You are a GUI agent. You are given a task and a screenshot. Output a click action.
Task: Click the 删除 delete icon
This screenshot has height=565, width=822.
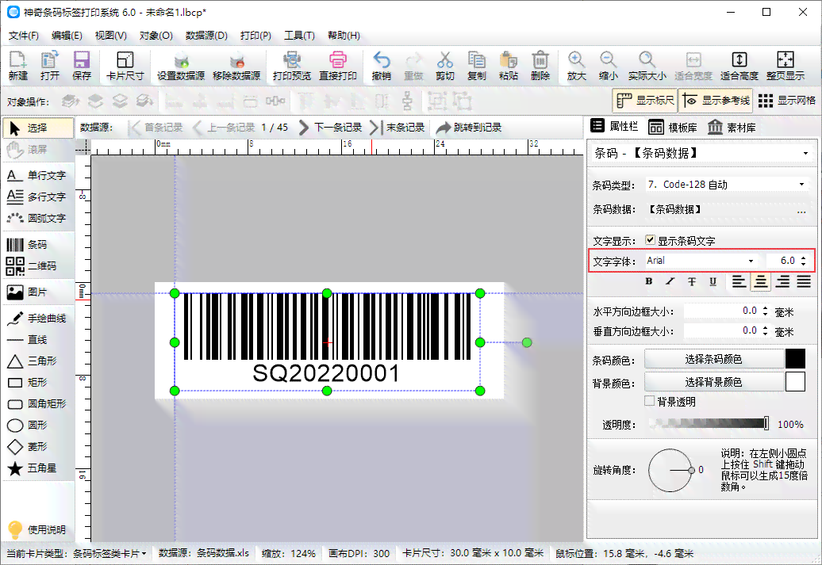(540, 66)
